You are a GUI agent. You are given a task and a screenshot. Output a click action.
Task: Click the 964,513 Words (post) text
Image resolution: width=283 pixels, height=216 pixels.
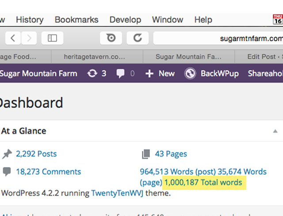click(178, 172)
